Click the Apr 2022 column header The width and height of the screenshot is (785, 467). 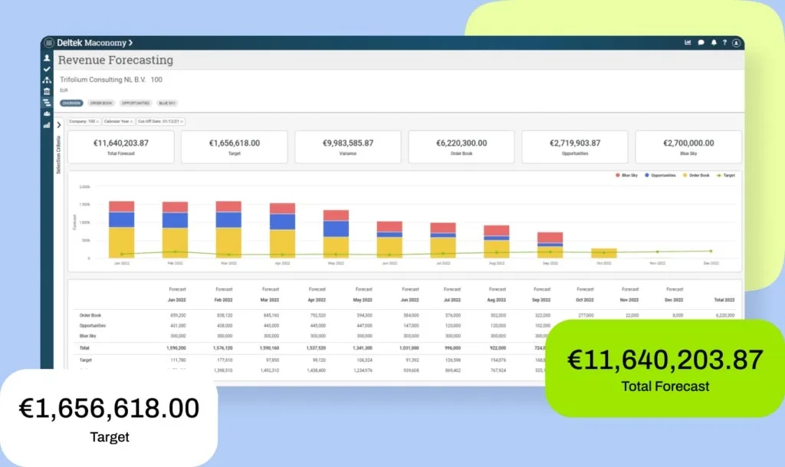(317, 300)
